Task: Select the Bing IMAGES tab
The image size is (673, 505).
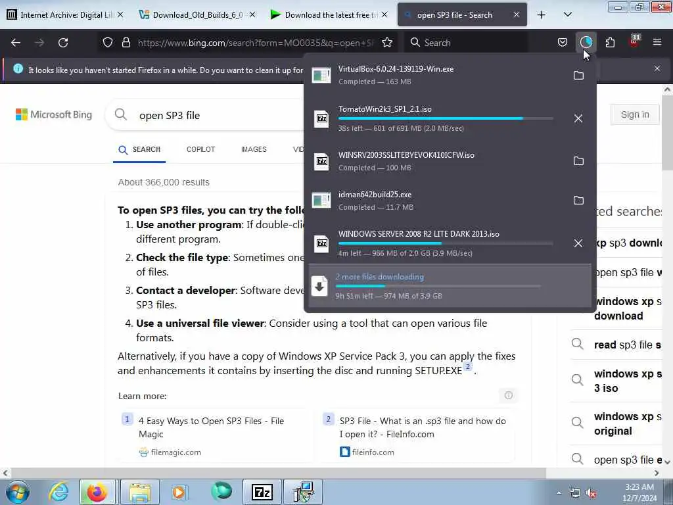Action: pyautogui.click(x=254, y=149)
